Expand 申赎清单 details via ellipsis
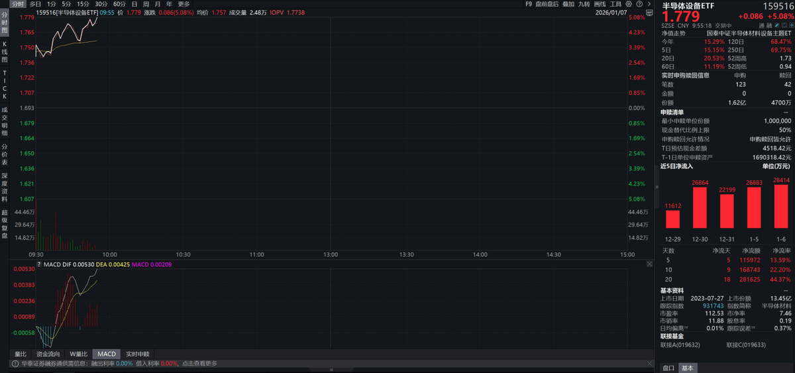 [x=786, y=112]
